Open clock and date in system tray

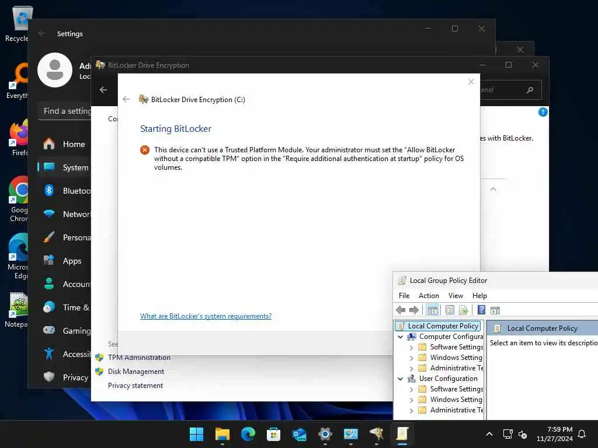pyautogui.click(x=555, y=434)
